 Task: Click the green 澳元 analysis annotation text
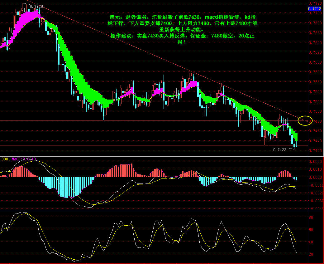[182, 29]
